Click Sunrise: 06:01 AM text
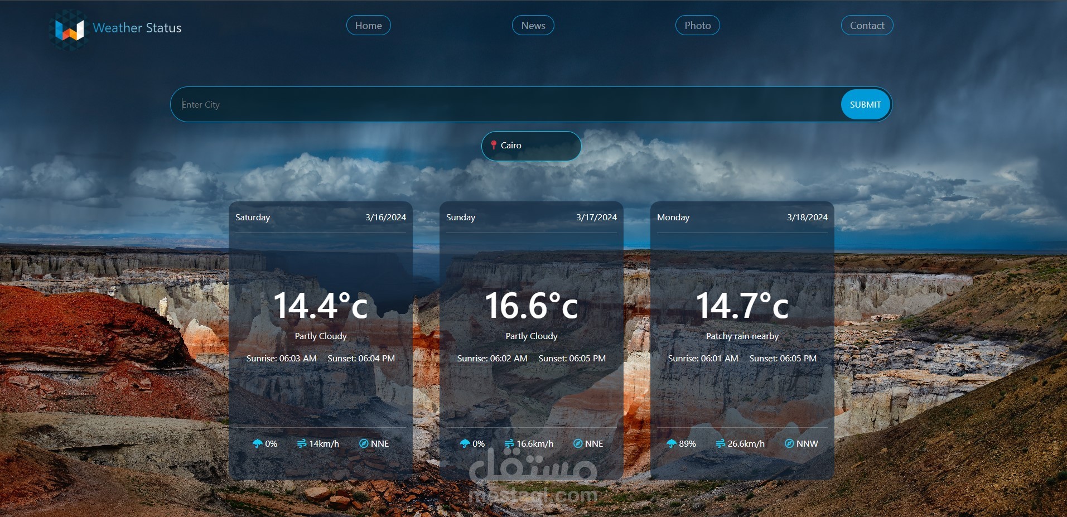 point(703,358)
